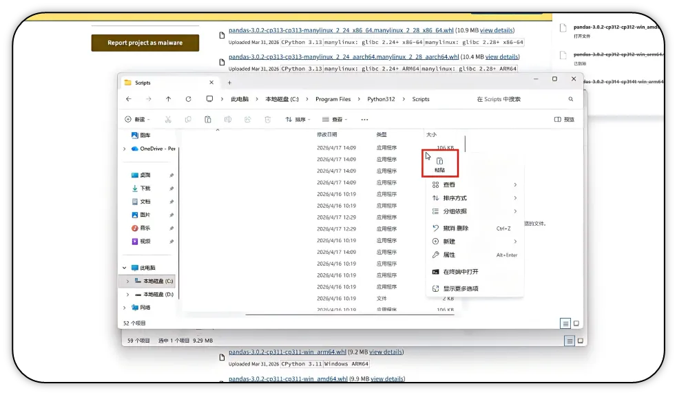Open 新建 submenu in the context menu
The width and height of the screenshot is (677, 395).
(x=475, y=242)
